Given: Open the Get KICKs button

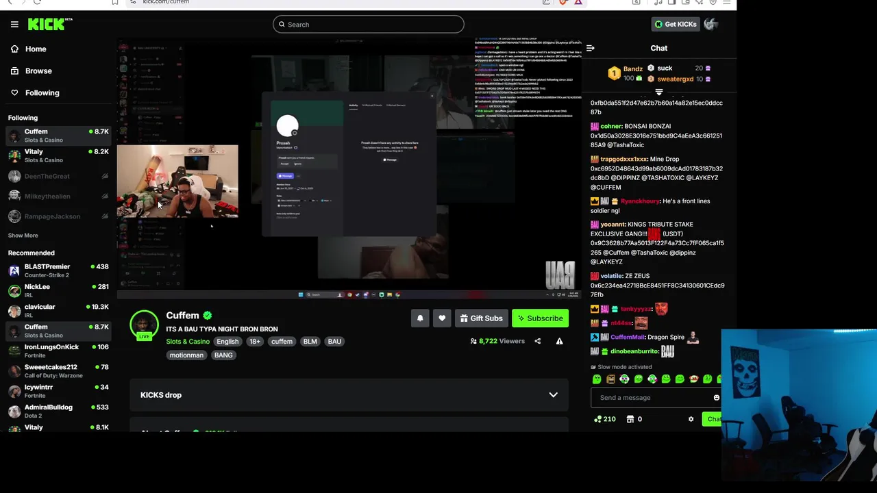Looking at the screenshot, I should click(x=676, y=24).
